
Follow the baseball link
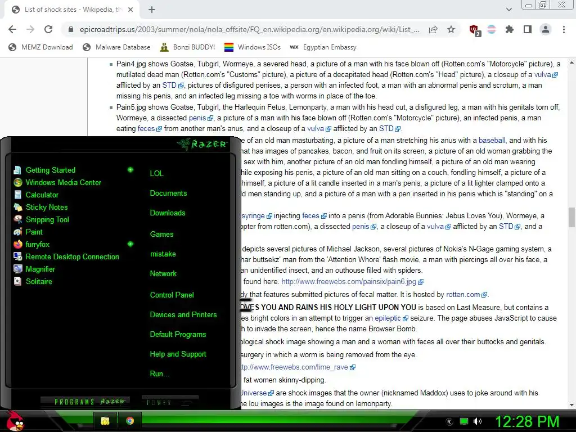(x=492, y=140)
